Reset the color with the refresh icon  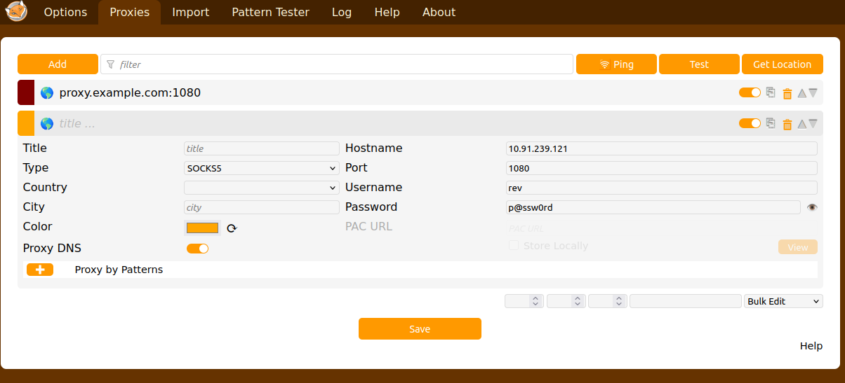(232, 228)
